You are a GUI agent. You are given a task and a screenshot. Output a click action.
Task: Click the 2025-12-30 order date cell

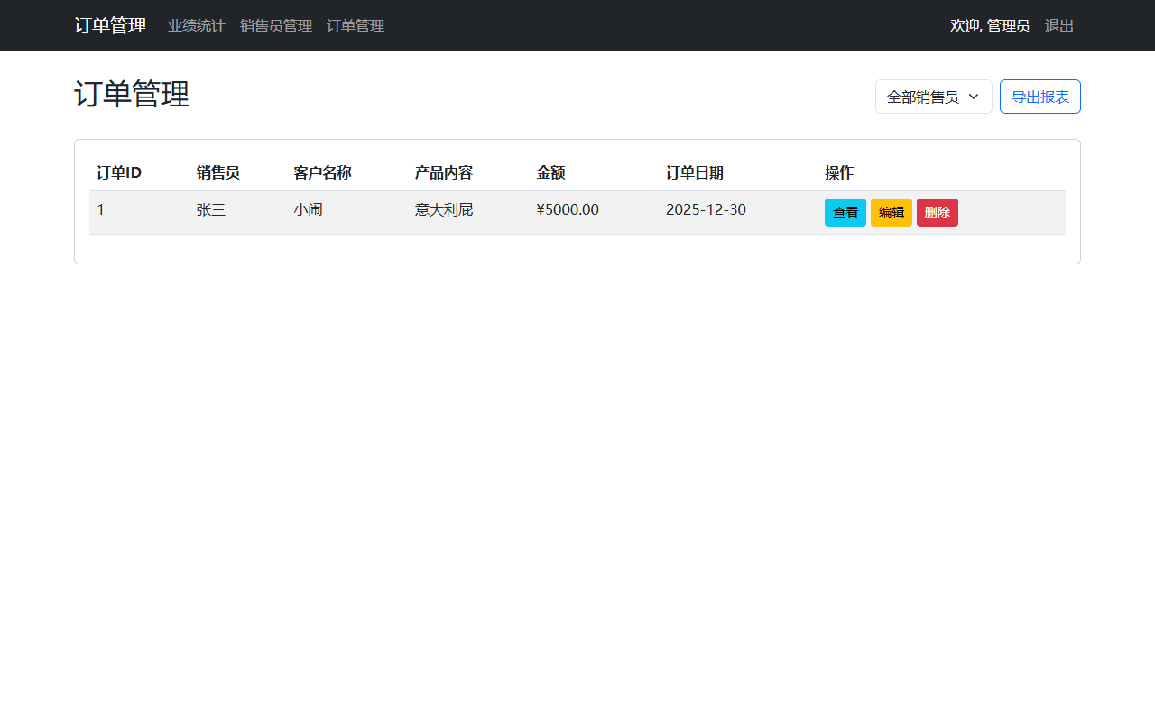705,210
